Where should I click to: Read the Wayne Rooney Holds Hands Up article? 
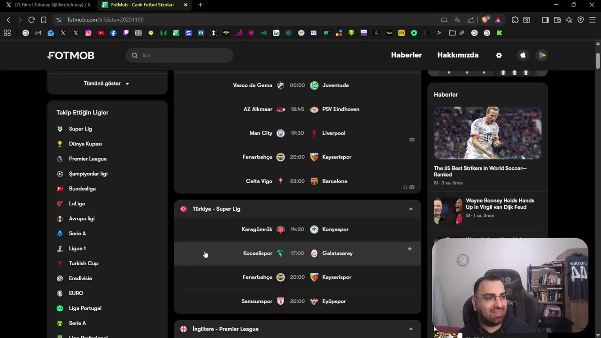(500, 204)
